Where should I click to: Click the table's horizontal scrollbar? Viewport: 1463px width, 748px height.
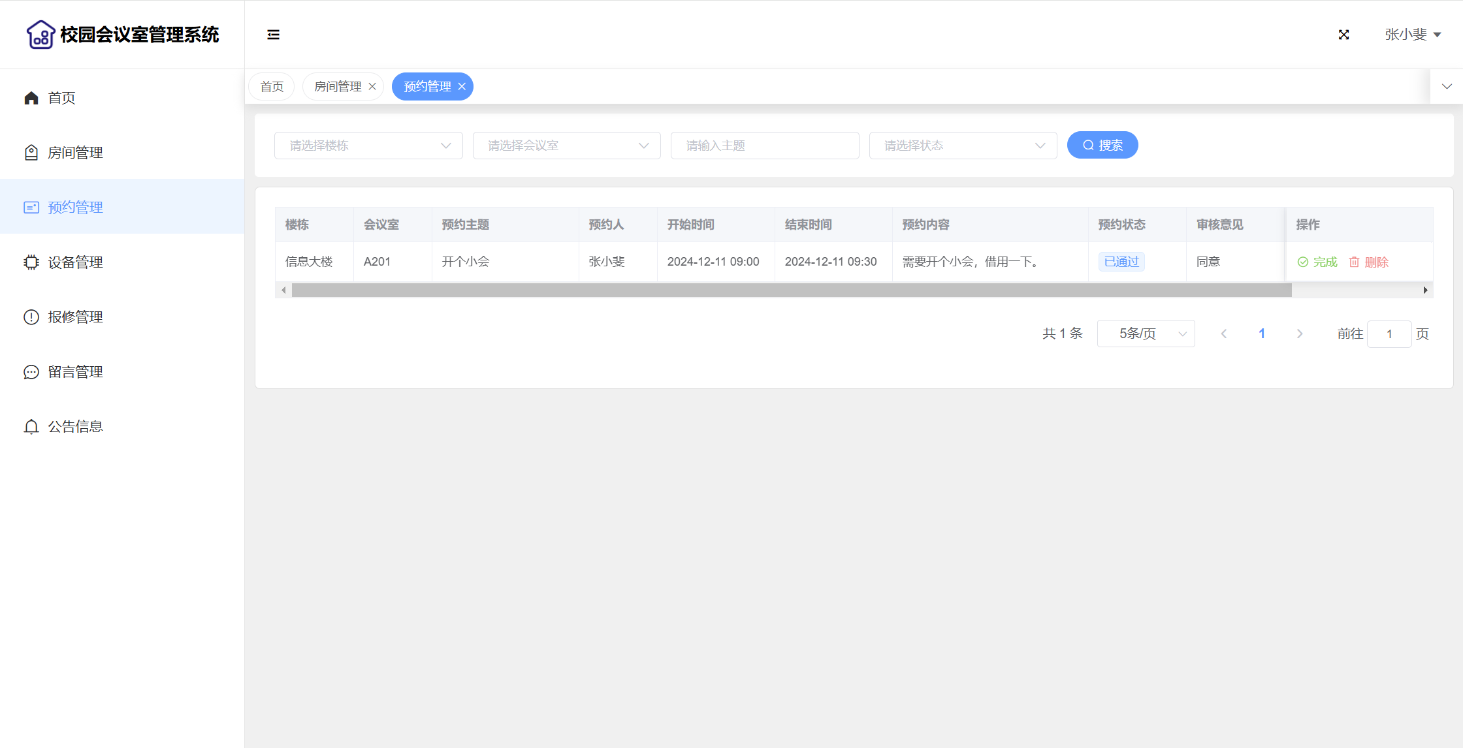tap(791, 290)
